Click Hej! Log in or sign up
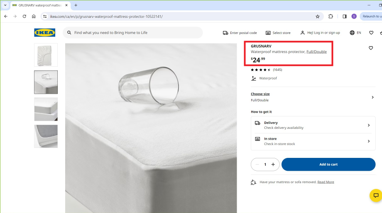This screenshot has width=382, height=213. click(320, 33)
